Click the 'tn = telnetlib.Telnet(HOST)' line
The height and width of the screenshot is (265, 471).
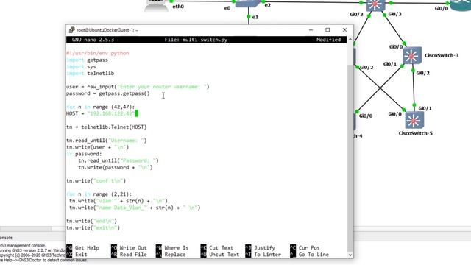(107, 127)
